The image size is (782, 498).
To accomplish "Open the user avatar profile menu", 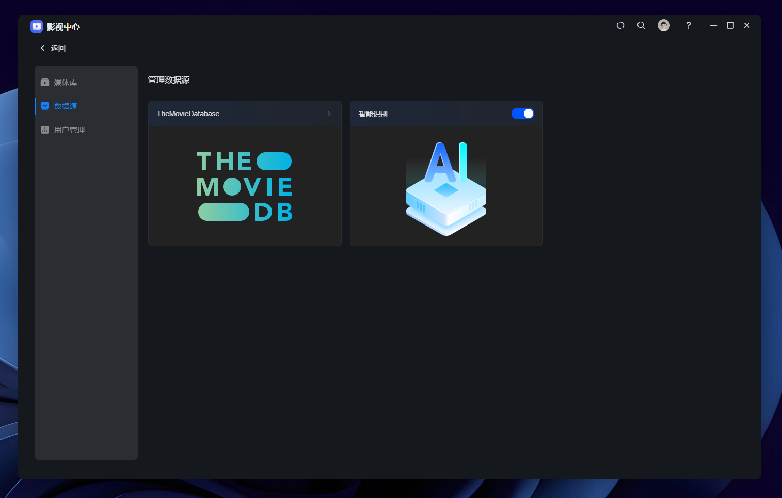I will coord(664,25).
